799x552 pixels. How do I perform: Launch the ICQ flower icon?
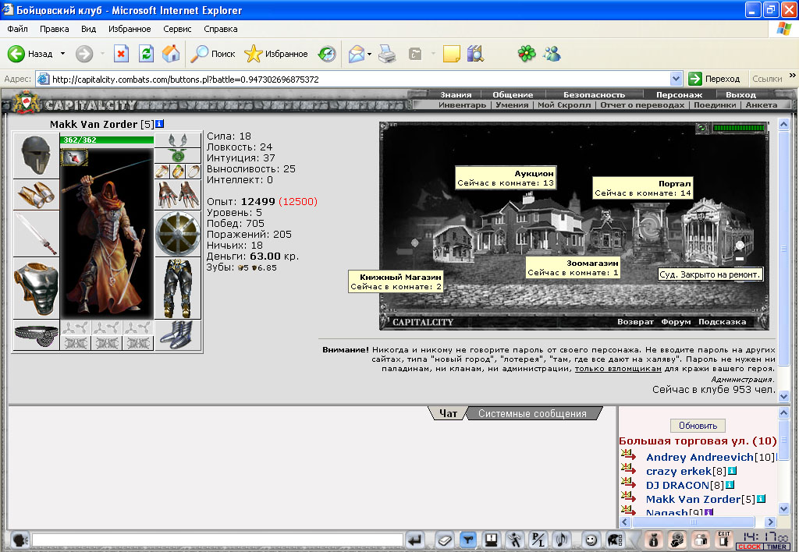tap(527, 54)
